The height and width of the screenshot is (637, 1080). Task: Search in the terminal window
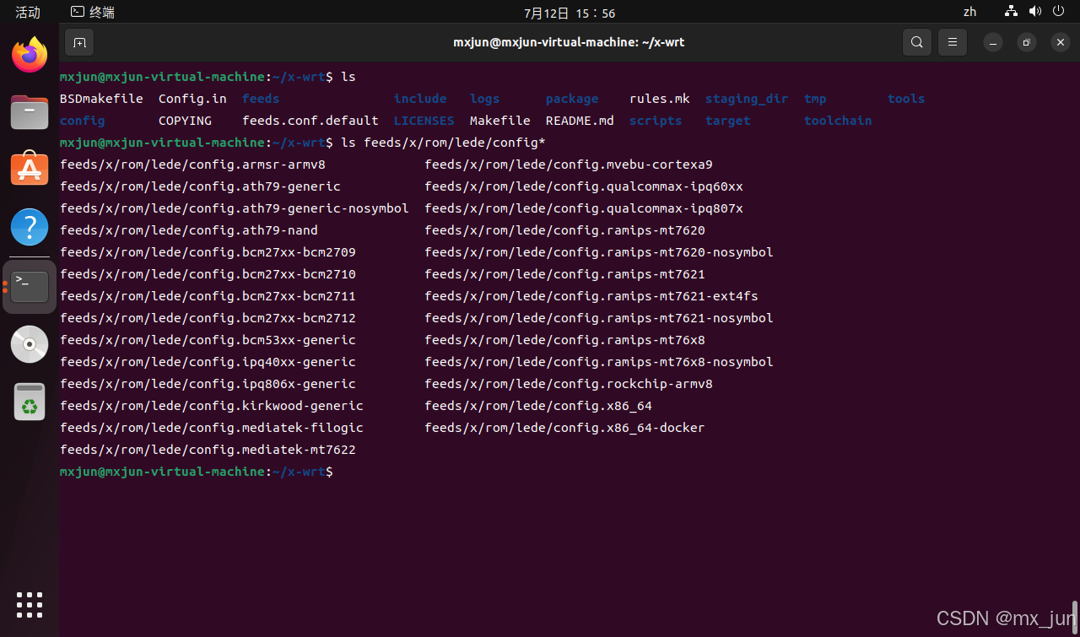pos(917,42)
